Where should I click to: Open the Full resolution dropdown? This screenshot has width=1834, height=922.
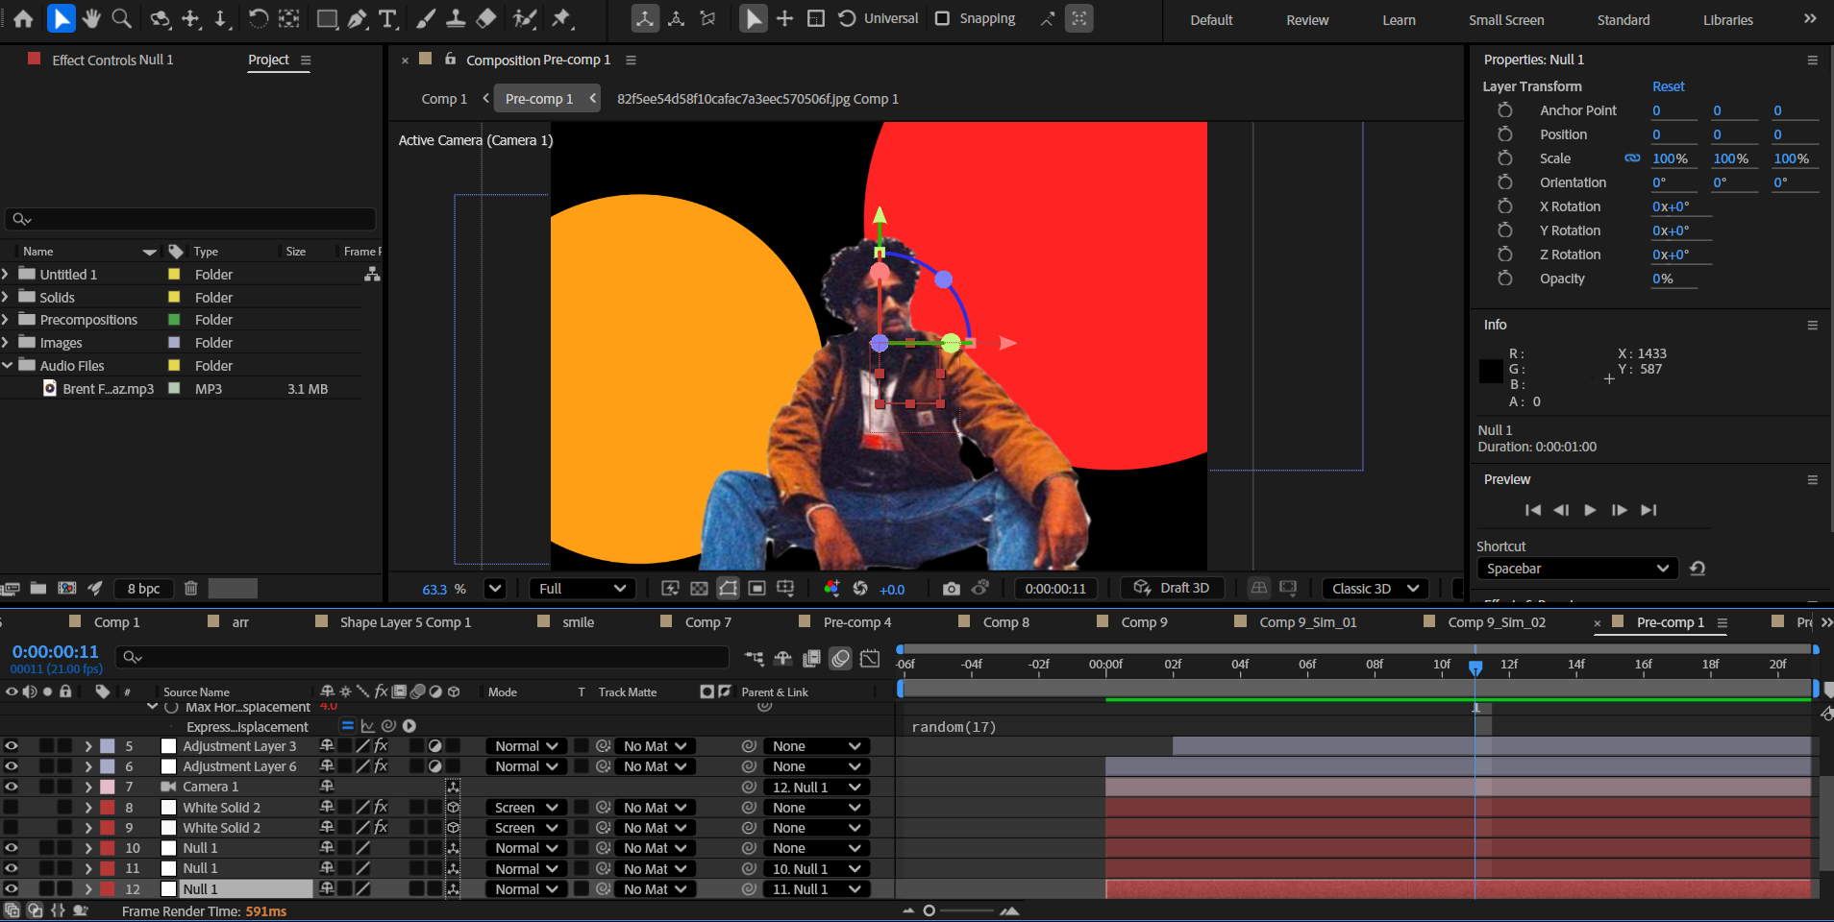coord(582,589)
